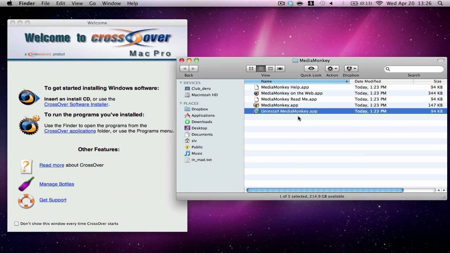Click the wine bottle Manage Bottles icon

(x=26, y=184)
